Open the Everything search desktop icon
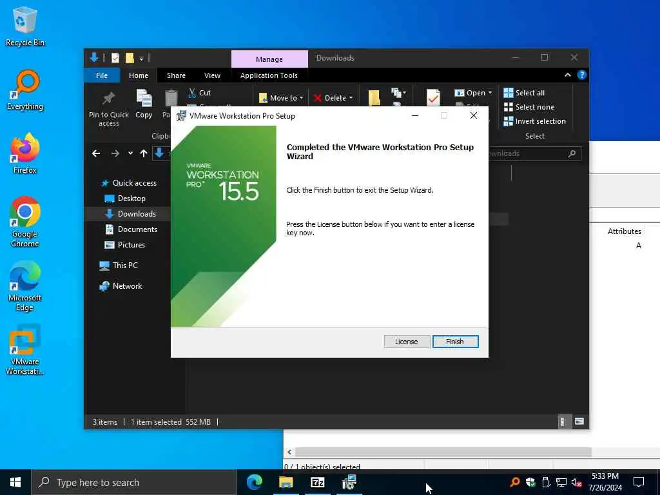The image size is (660, 495). point(25,90)
